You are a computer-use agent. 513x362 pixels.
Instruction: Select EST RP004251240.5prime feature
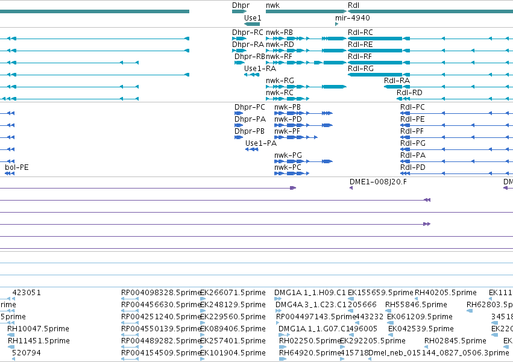click(x=130, y=323)
